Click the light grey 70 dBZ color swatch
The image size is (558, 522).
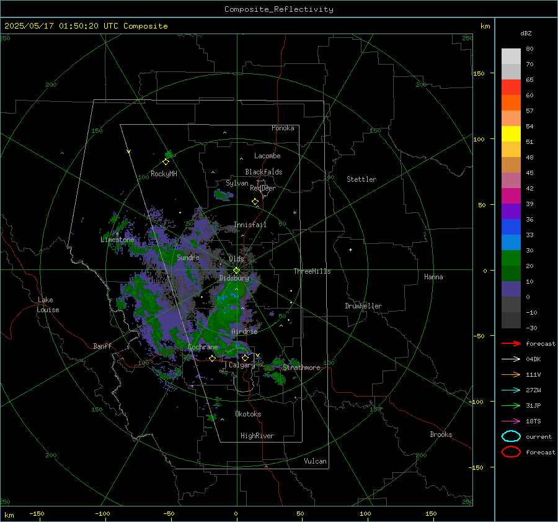[x=511, y=56]
